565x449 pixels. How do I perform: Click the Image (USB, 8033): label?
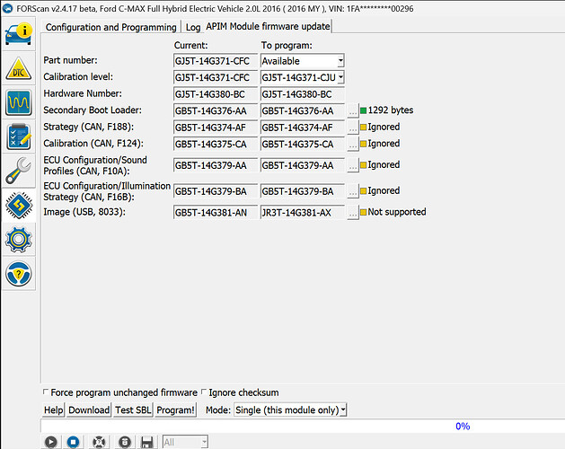(x=84, y=212)
